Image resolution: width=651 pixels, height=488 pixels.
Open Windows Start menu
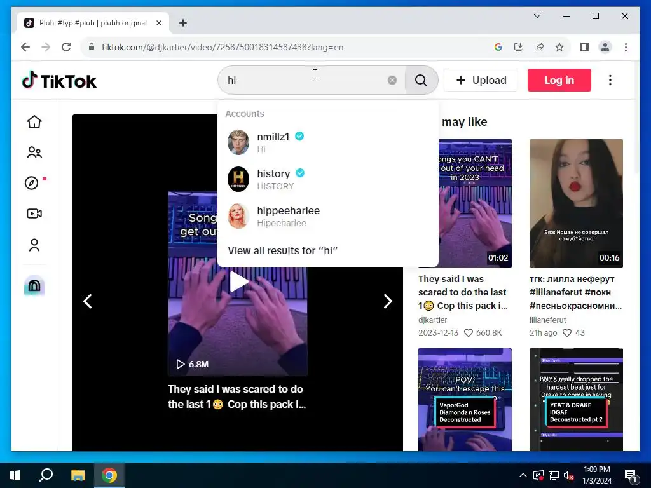(x=15, y=475)
